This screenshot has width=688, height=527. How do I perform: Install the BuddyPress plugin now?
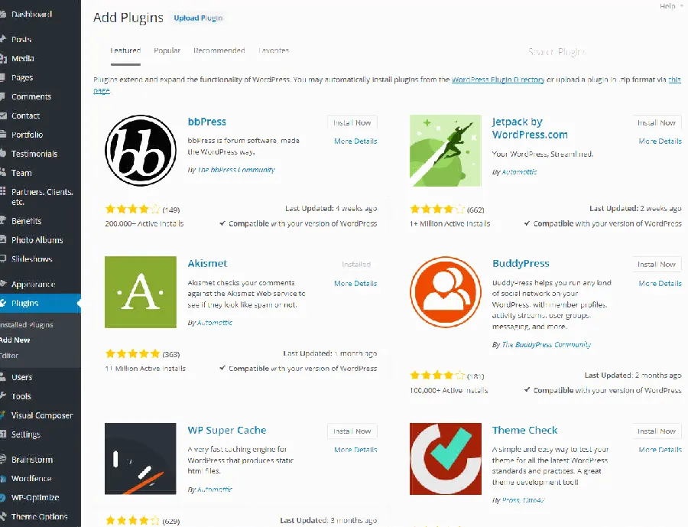pos(657,265)
